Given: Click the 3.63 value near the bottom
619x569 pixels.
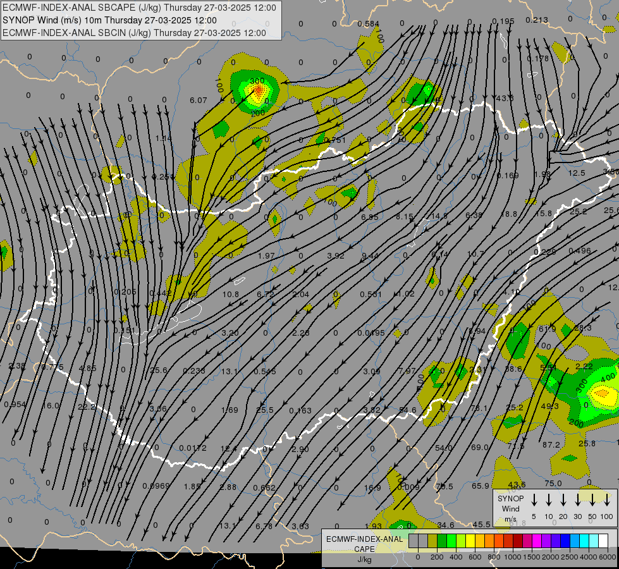Looking at the screenshot, I should (x=300, y=527).
